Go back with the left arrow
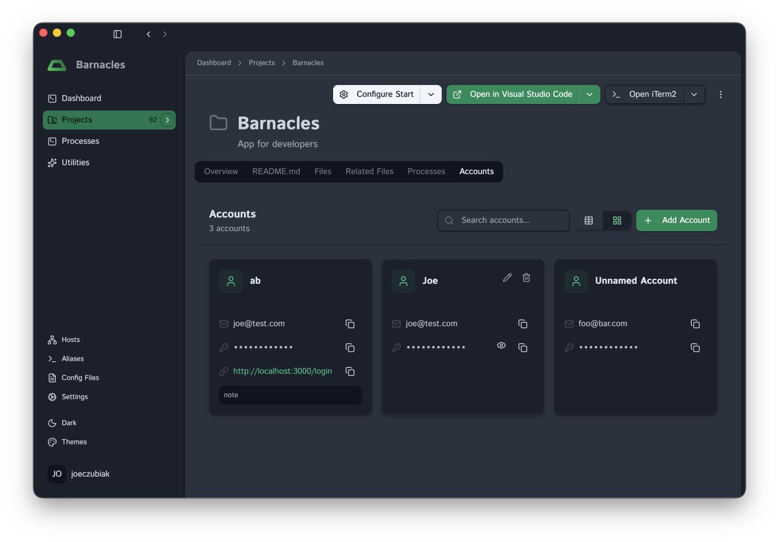779x542 pixels. (x=149, y=34)
